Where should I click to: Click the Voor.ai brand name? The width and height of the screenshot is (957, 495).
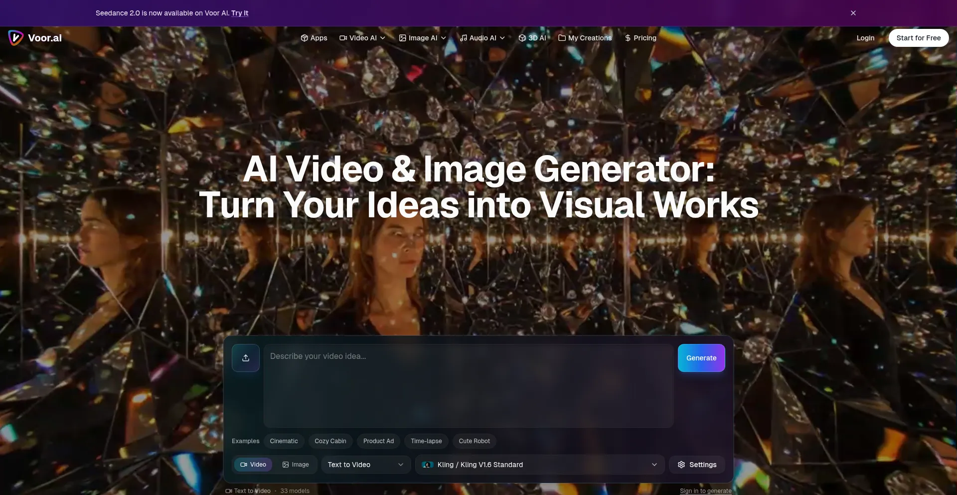(45, 38)
